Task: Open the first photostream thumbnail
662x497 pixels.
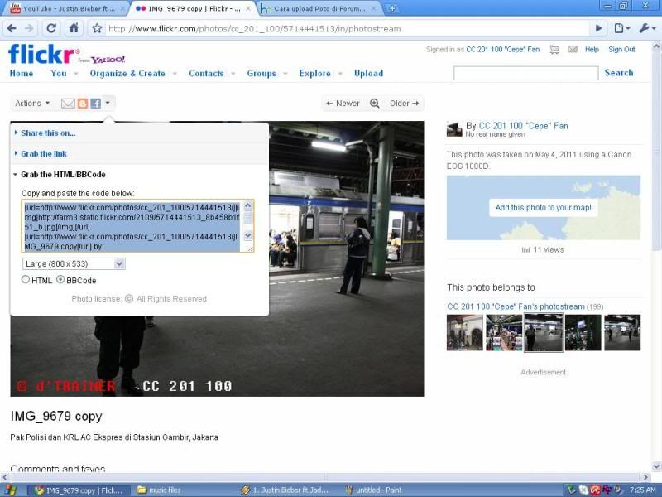Action: pos(464,333)
